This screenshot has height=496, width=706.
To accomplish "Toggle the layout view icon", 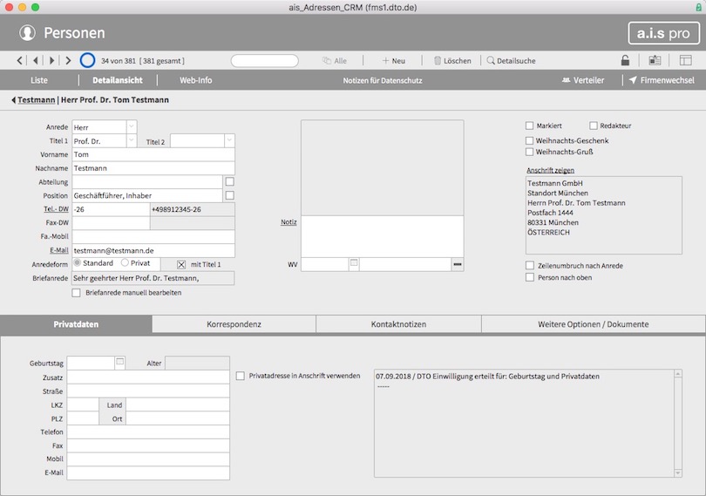I will click(685, 60).
